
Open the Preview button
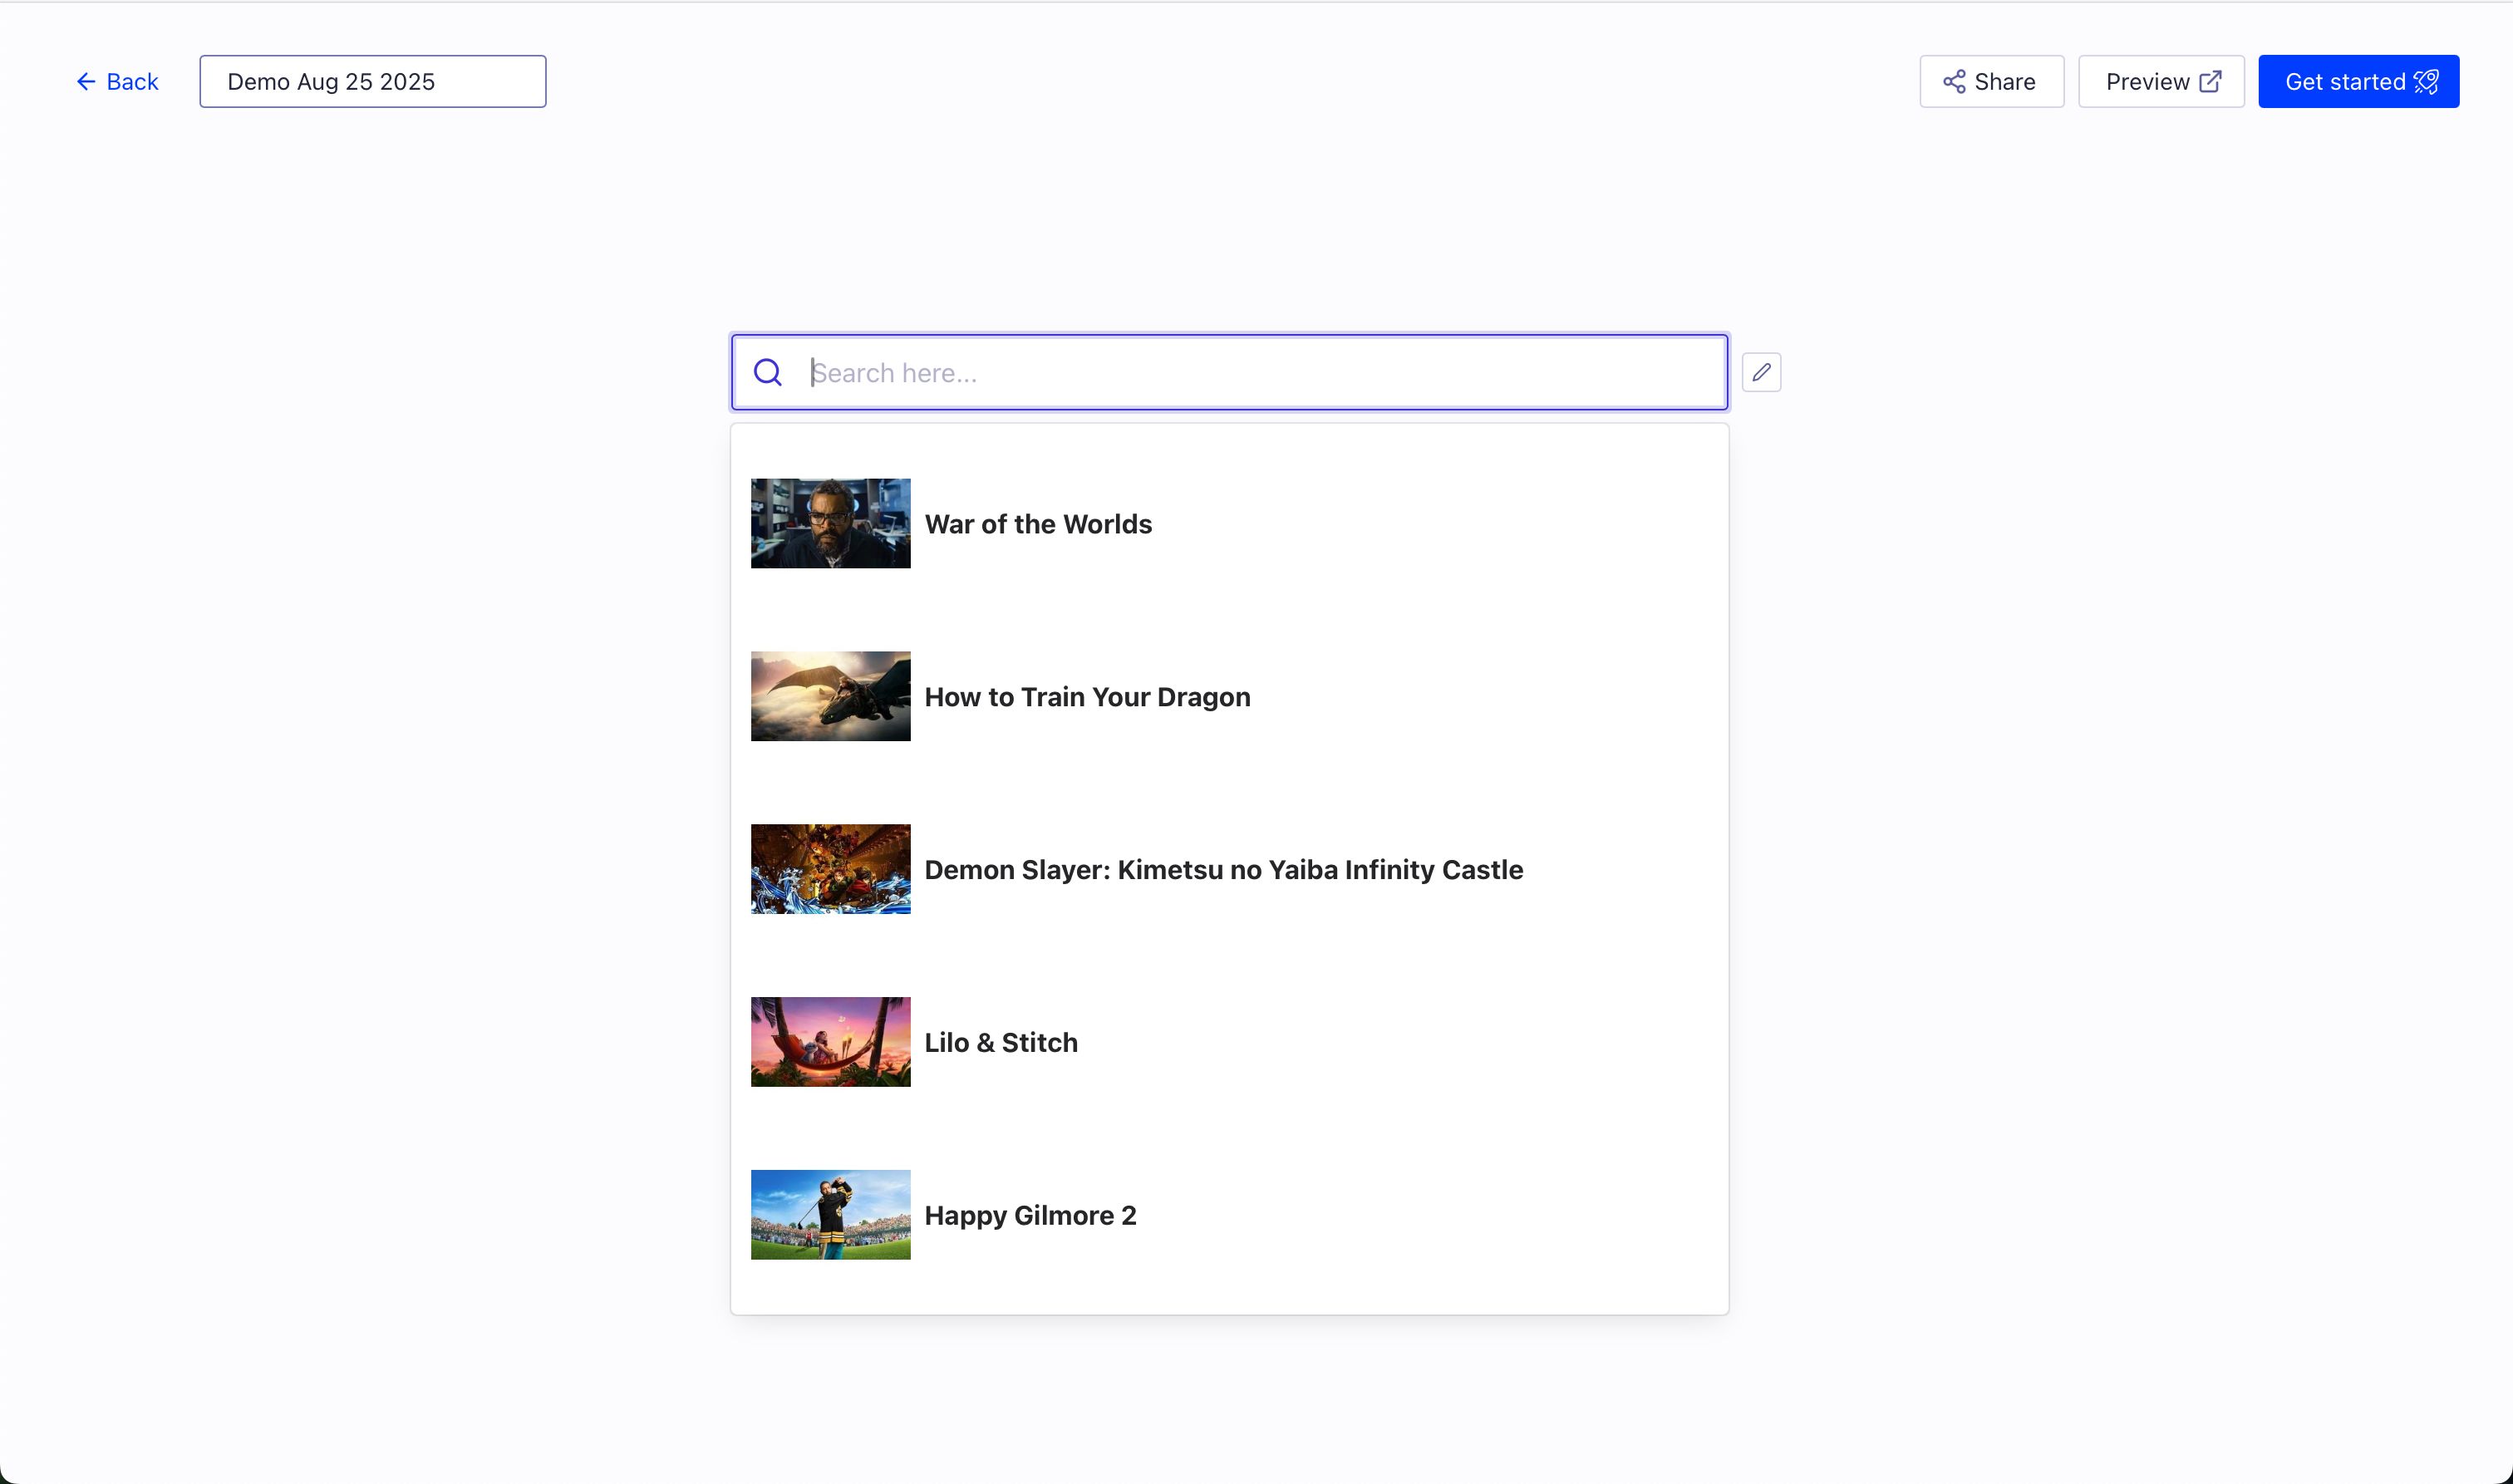pos(2160,82)
